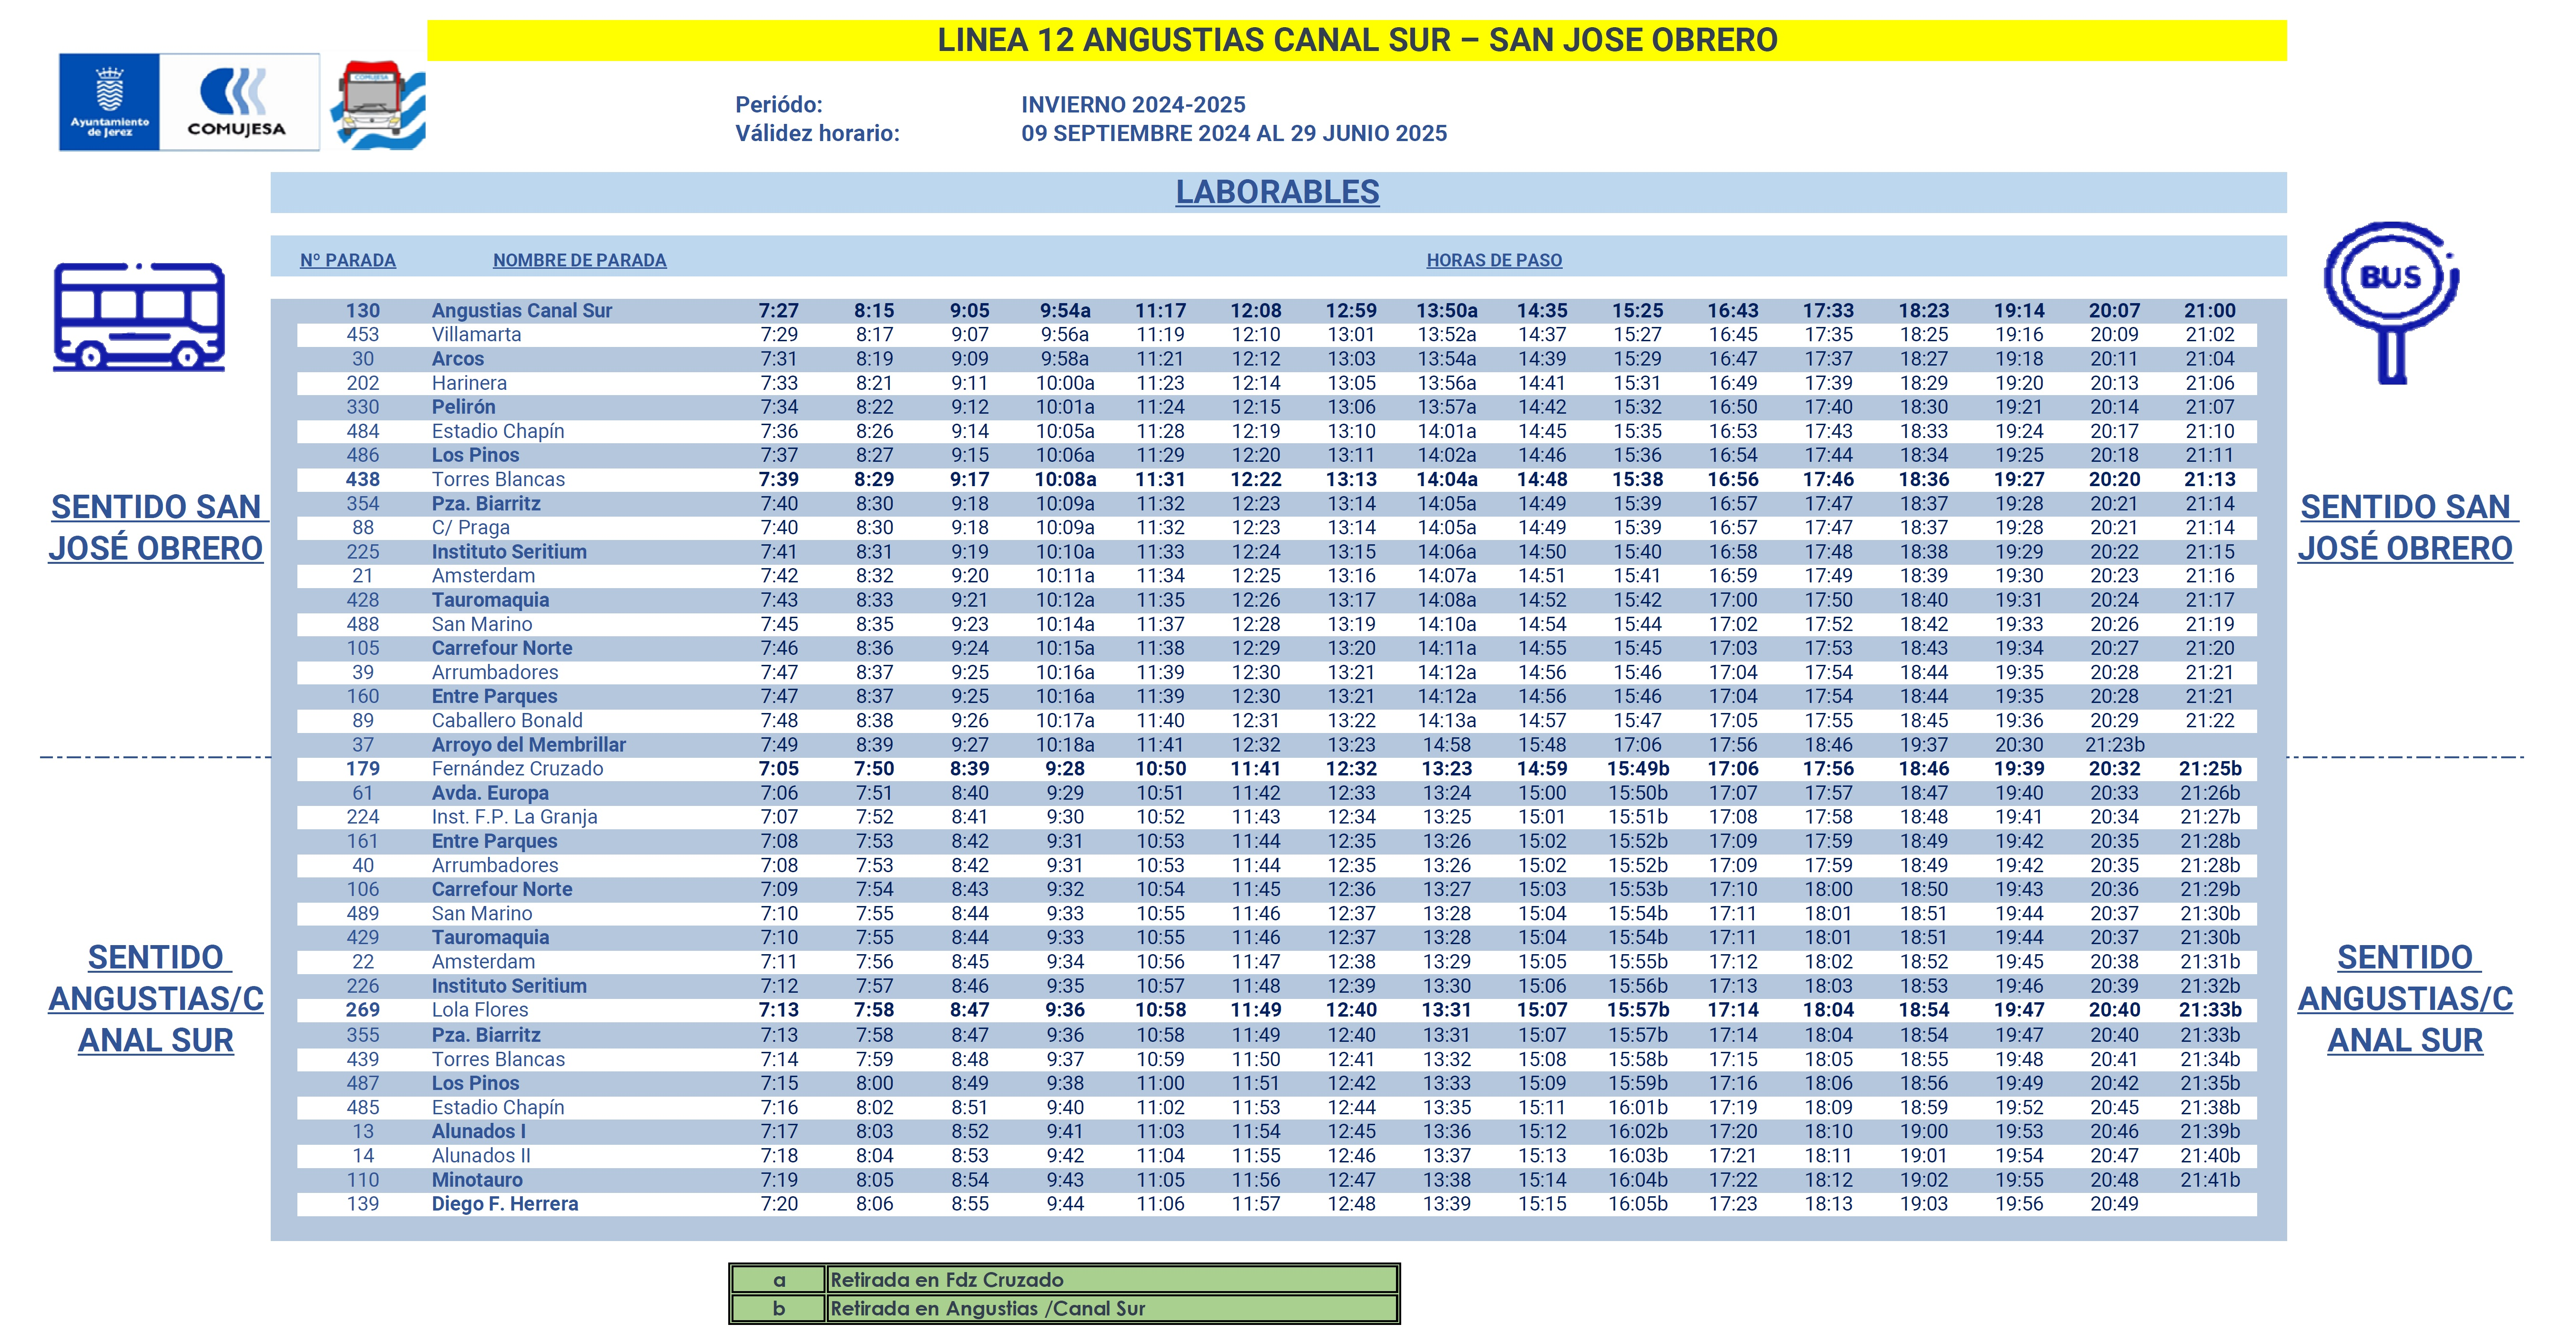The width and height of the screenshot is (2576, 1344).
Task: Click the 15:49b time at Fernández Cruzado
Action: (1638, 769)
